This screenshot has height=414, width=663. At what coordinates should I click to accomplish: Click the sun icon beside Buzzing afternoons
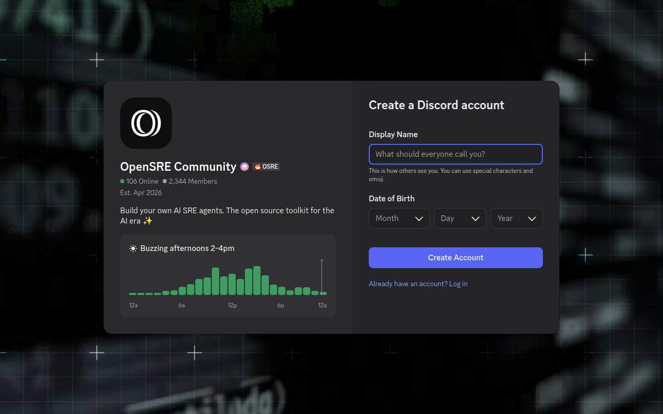[133, 248]
